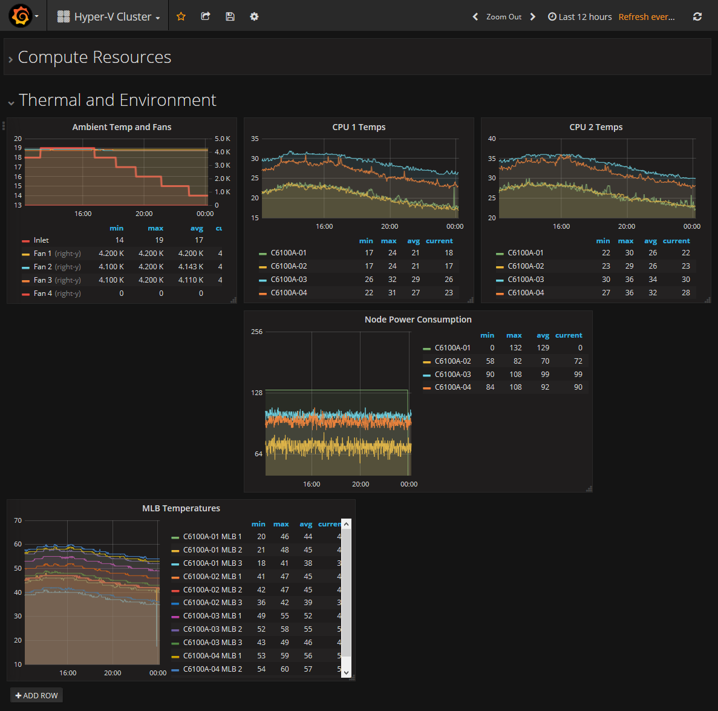The width and height of the screenshot is (718, 711).
Task: Open C6100A-04 orange color swatch in CPU 2 Temps
Action: pos(500,293)
